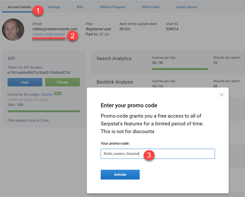Click the red step 2 marker
Screen dimensions: 245x197
(x=72, y=36)
